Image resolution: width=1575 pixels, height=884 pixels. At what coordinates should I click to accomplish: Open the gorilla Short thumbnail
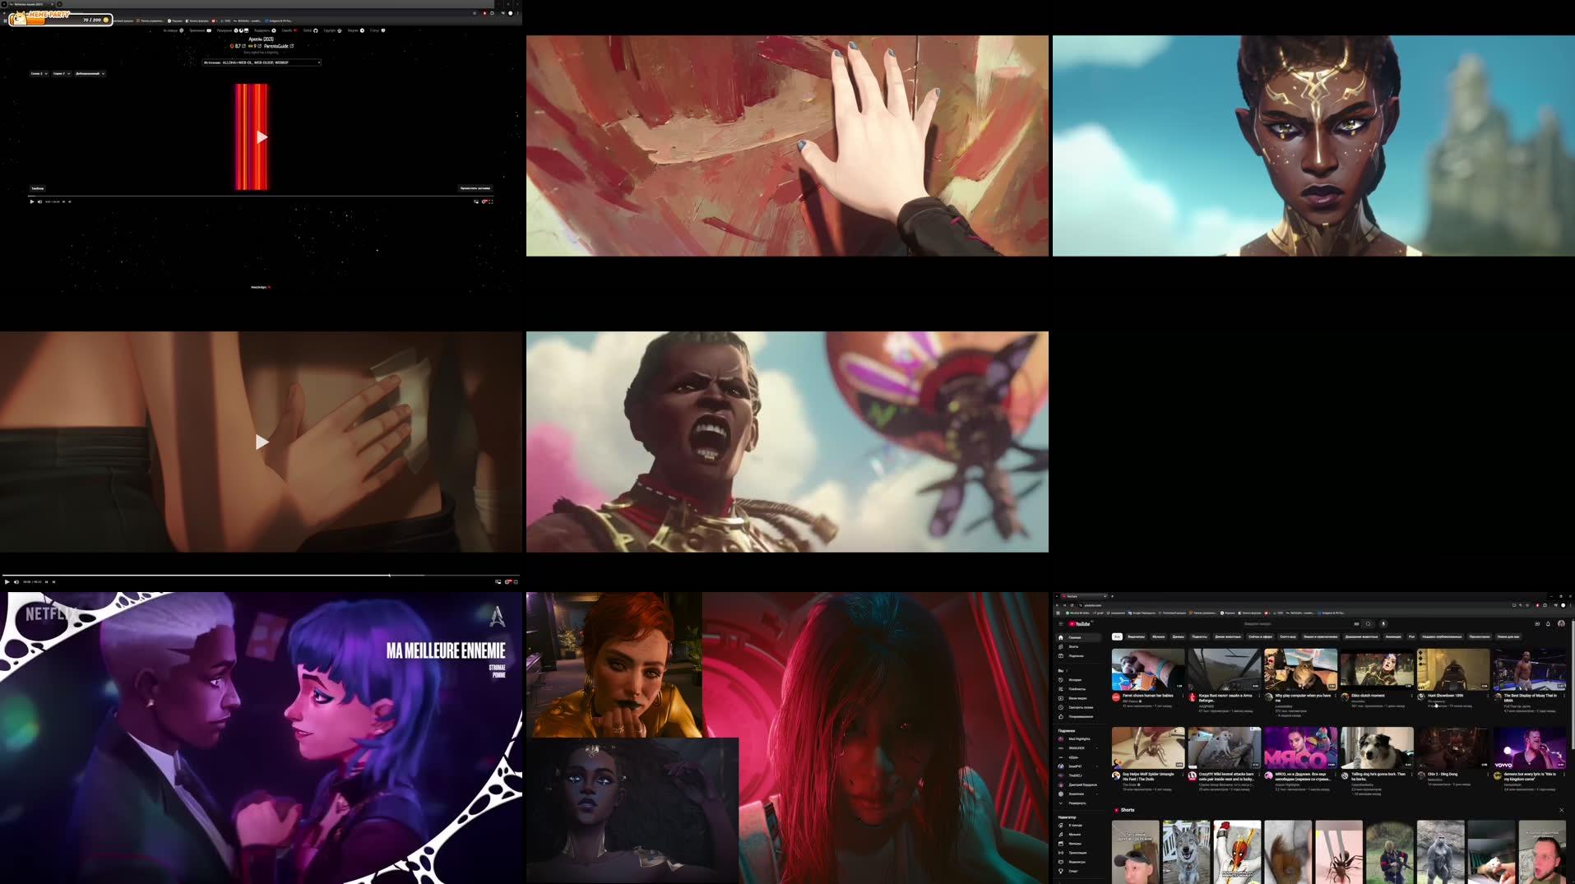1440,852
